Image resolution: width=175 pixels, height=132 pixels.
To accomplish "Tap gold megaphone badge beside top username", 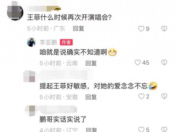I will [x=57, y=9].
